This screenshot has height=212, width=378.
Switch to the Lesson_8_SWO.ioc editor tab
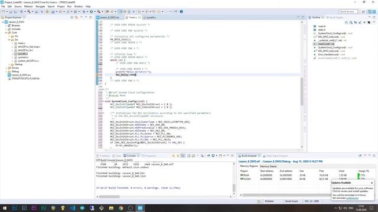[109, 18]
